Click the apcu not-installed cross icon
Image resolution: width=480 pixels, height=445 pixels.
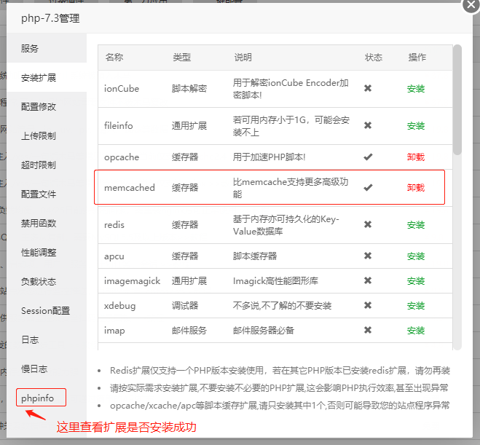pyautogui.click(x=368, y=256)
